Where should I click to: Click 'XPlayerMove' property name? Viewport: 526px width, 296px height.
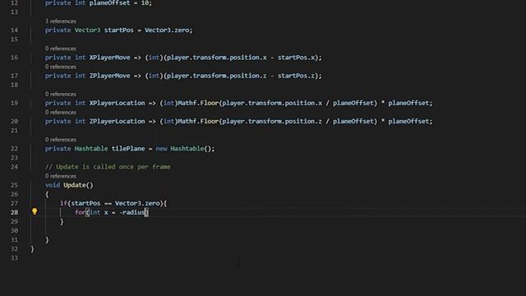(x=109, y=58)
